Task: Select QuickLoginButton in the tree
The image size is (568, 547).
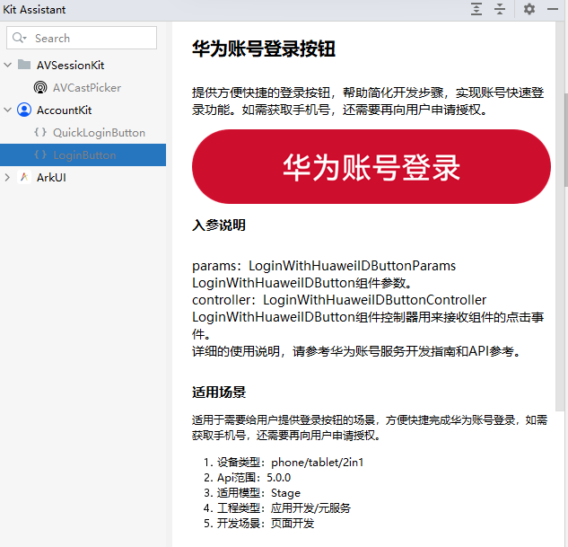Action: point(99,133)
